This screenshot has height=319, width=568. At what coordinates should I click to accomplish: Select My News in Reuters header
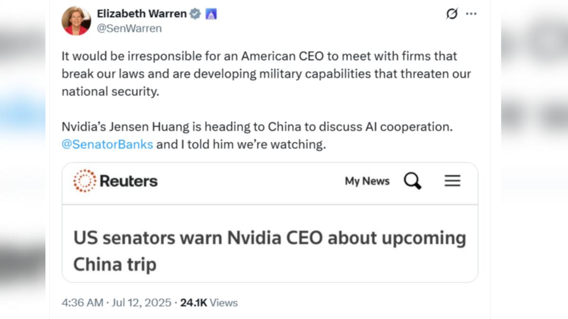pos(367,181)
